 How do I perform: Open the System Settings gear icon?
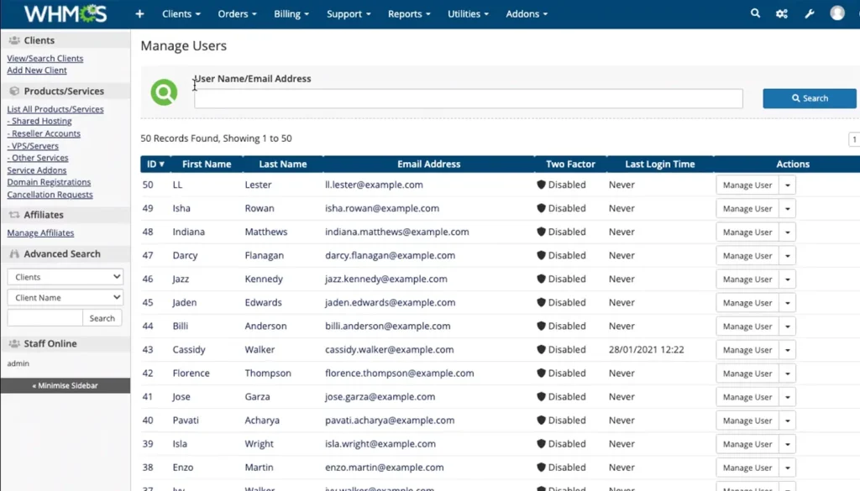(x=783, y=13)
